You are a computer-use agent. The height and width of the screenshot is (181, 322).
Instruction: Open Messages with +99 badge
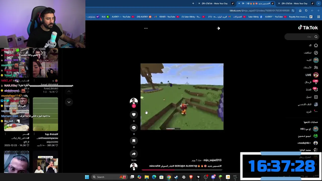point(312,82)
